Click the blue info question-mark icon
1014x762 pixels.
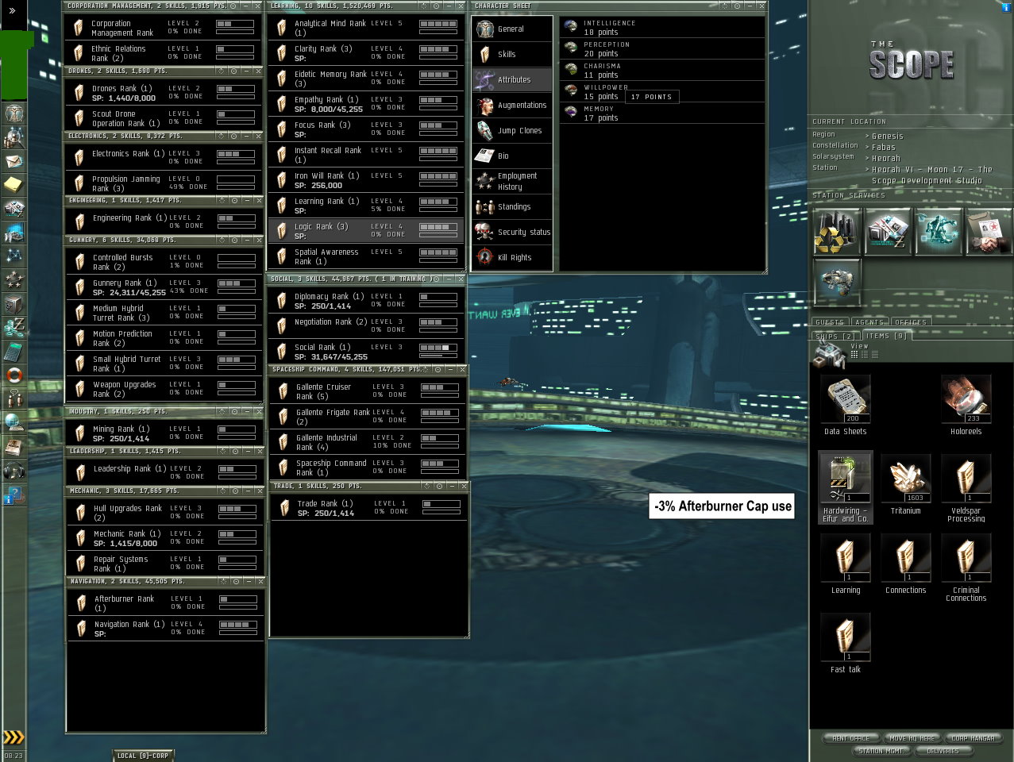click(13, 496)
